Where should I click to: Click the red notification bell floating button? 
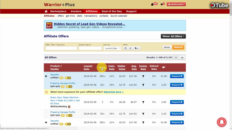(x=221, y=122)
